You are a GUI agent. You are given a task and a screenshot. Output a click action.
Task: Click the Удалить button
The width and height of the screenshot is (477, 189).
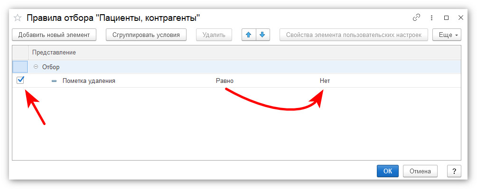coord(214,35)
